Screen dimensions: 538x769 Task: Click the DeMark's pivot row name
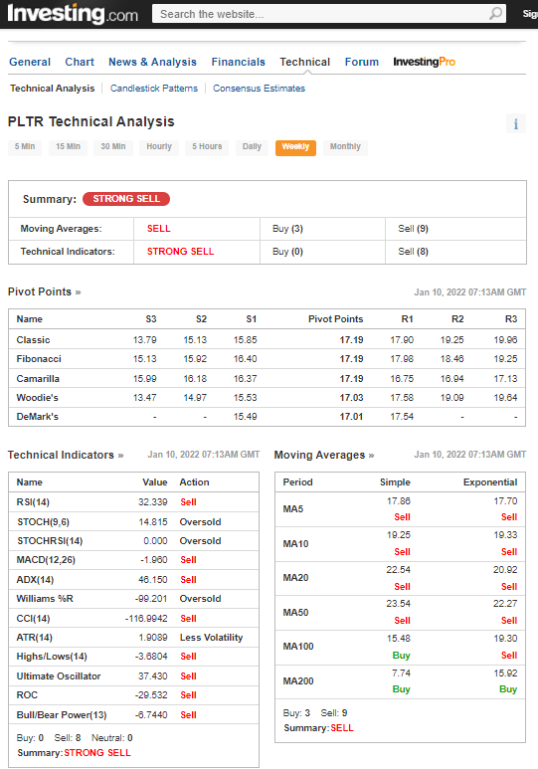tap(37, 417)
